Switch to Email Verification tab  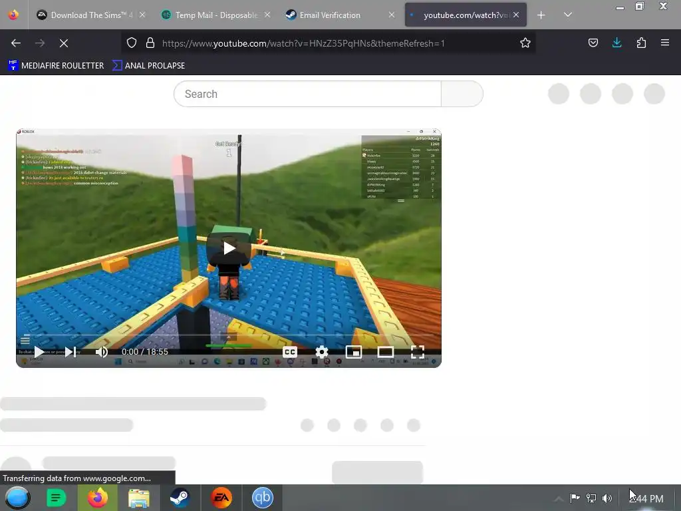coord(340,15)
